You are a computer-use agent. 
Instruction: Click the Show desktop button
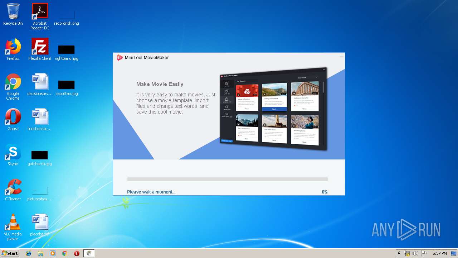tap(454, 253)
